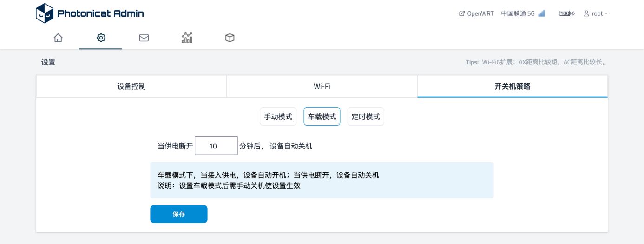Expand the root user dropdown
This screenshot has height=244, width=644.
click(596, 13)
